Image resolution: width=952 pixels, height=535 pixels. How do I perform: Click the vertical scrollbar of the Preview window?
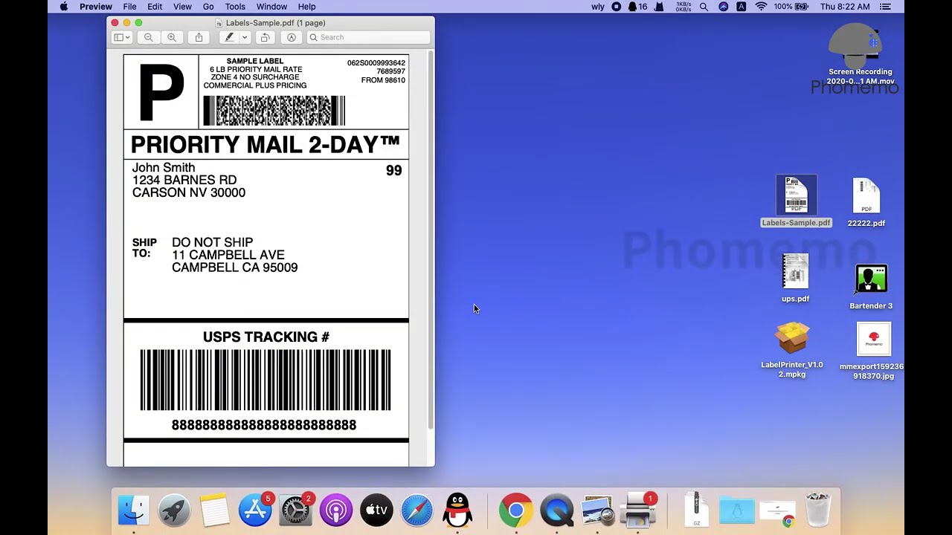[431, 240]
